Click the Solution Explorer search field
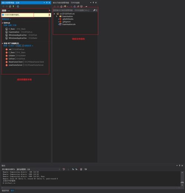 pos(73,10)
